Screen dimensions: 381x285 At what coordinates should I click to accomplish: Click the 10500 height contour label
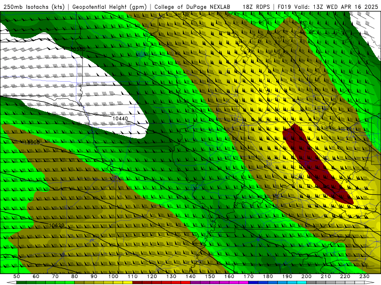coord(32,142)
